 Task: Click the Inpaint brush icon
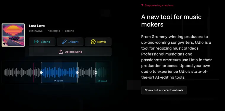pos(64,42)
